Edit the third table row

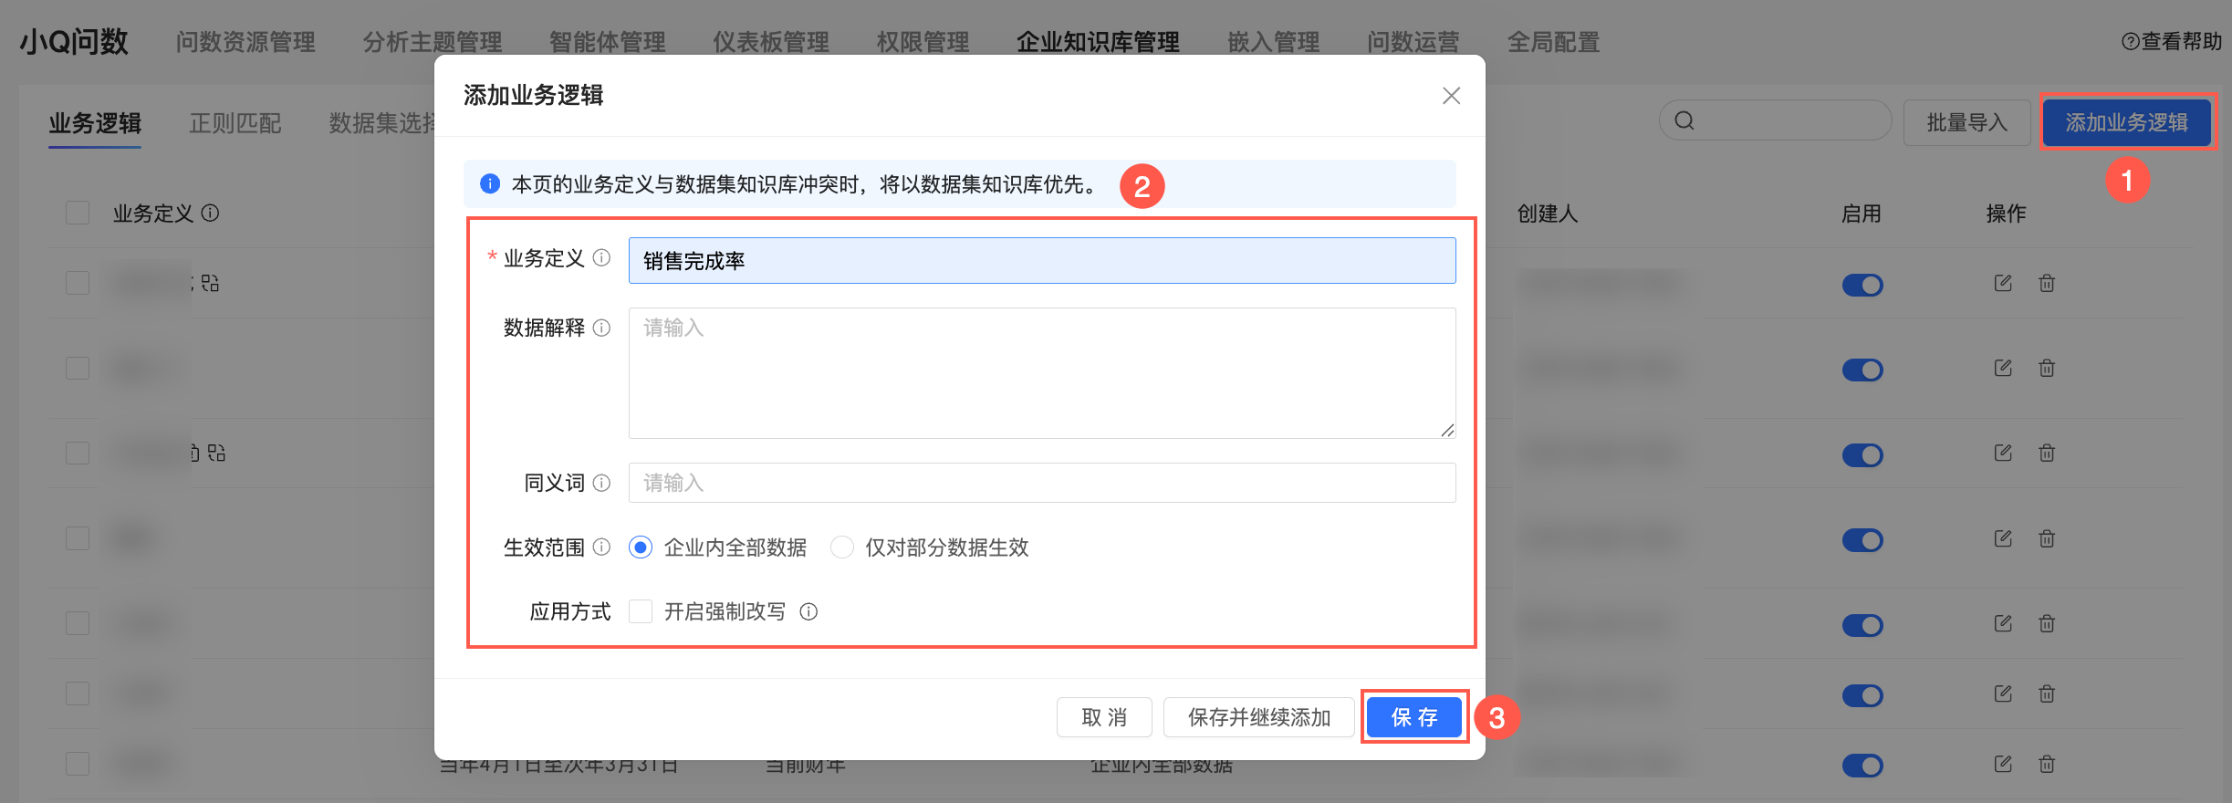pyautogui.click(x=2003, y=453)
